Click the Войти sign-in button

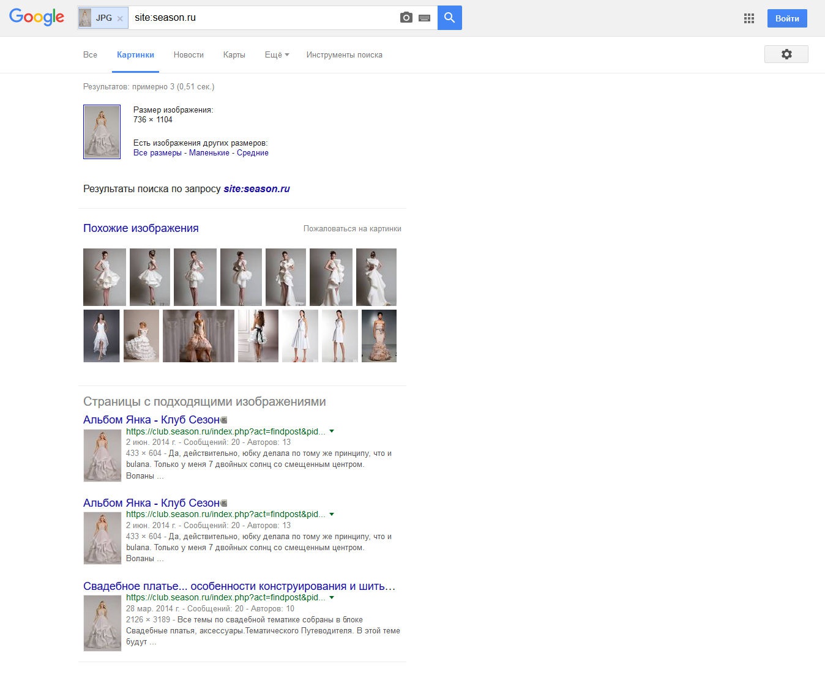787,18
